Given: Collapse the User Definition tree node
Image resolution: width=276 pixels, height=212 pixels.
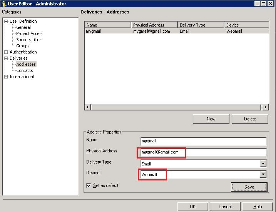Looking at the screenshot, I should [6, 21].
